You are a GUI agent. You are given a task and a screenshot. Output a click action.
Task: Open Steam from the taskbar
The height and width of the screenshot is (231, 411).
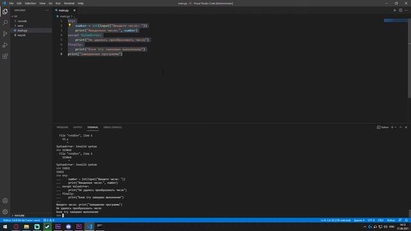(x=48, y=227)
